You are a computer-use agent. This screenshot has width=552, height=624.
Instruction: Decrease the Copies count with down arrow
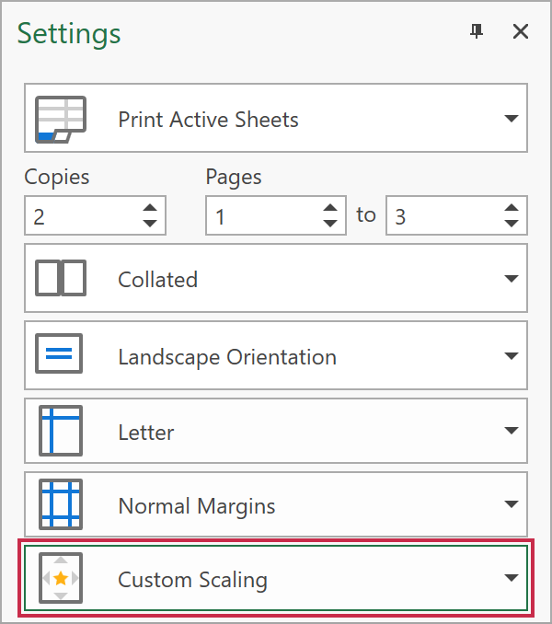(149, 223)
